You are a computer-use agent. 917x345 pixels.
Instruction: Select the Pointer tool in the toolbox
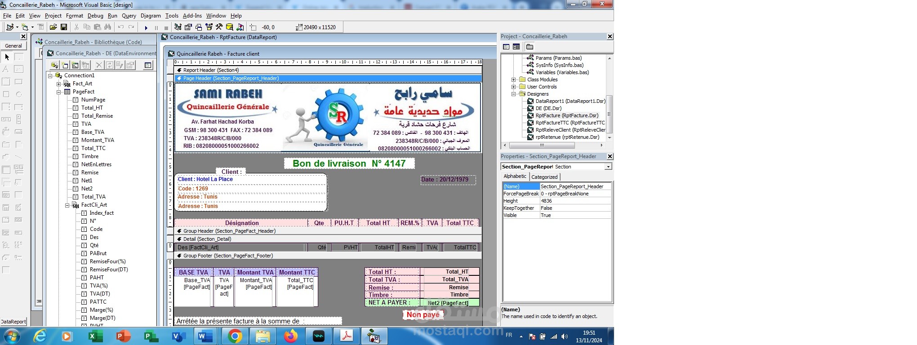[x=7, y=57]
